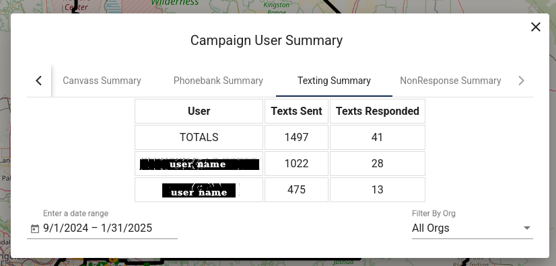The width and height of the screenshot is (556, 266).
Task: Click the second redacted user name
Action: pyautogui.click(x=199, y=191)
